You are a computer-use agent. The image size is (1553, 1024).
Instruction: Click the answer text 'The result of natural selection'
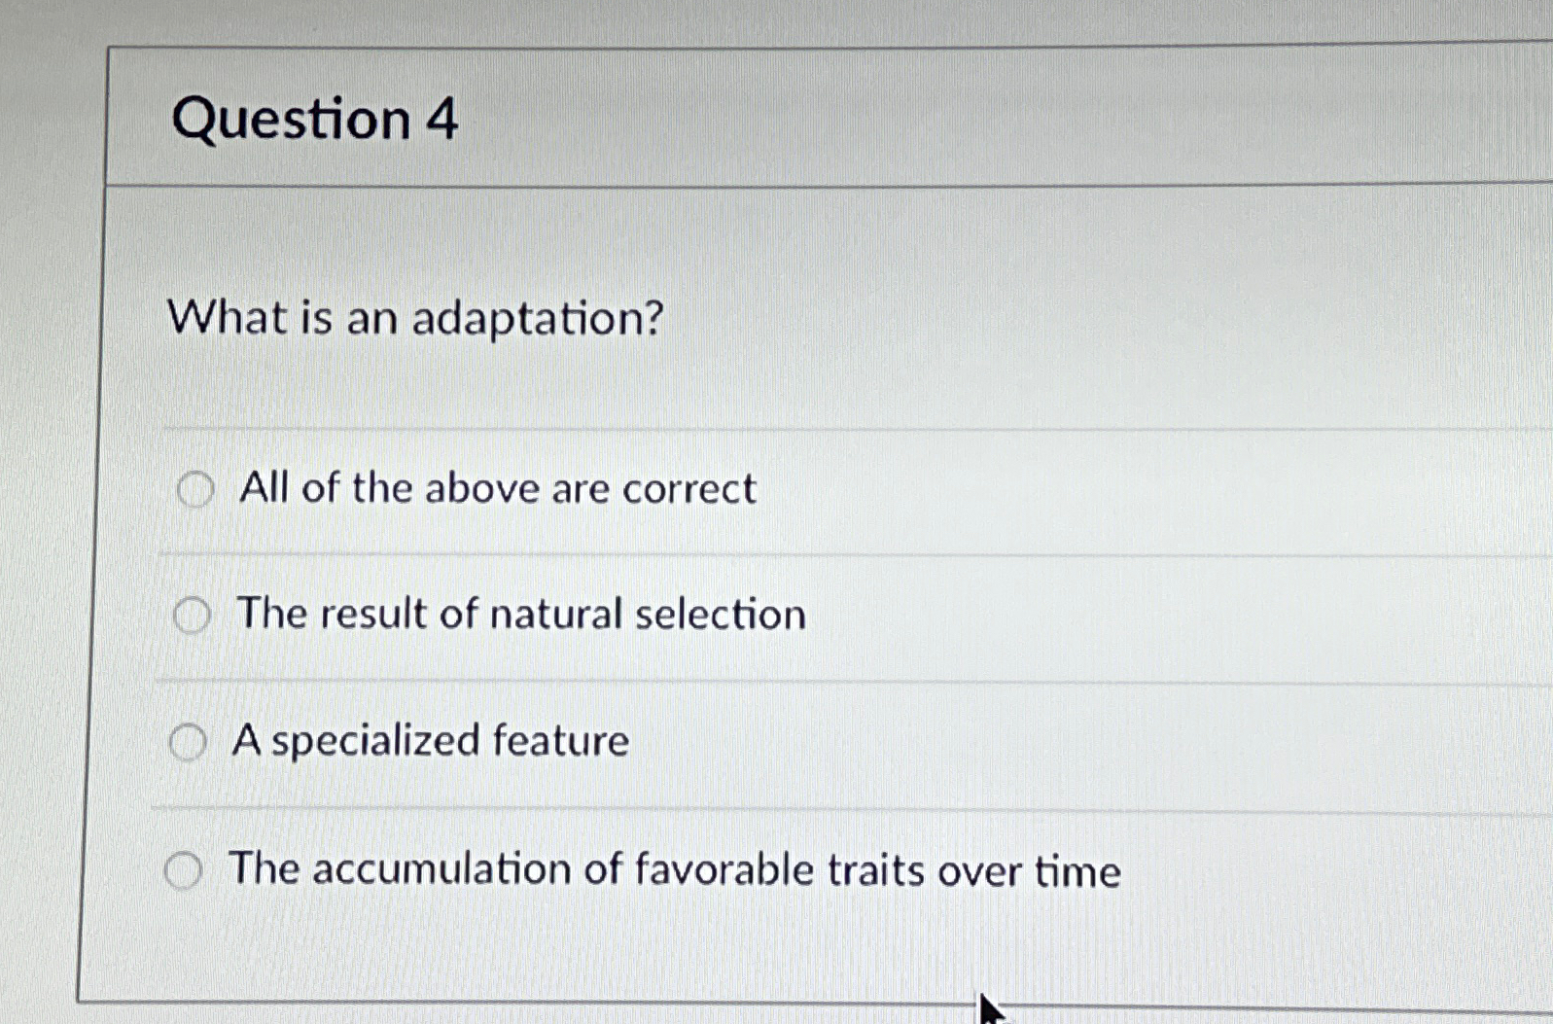coord(518,614)
